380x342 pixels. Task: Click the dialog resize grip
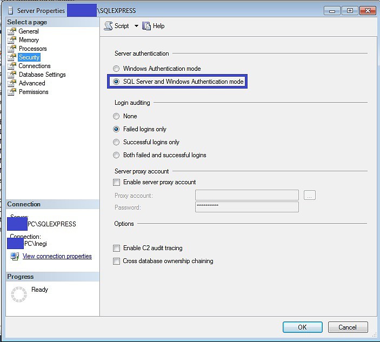(x=374, y=334)
